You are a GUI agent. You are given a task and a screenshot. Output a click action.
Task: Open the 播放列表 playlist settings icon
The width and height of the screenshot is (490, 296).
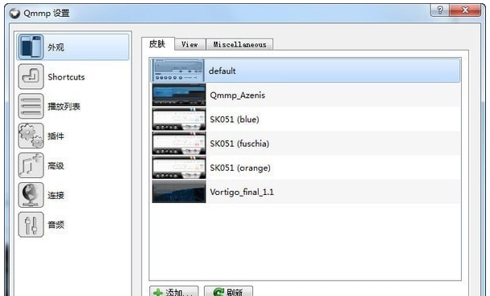pos(31,106)
